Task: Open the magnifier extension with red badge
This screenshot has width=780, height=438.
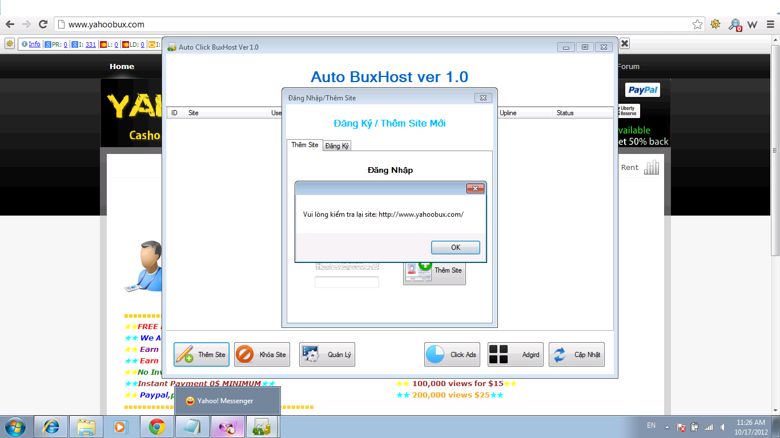Action: point(734,25)
